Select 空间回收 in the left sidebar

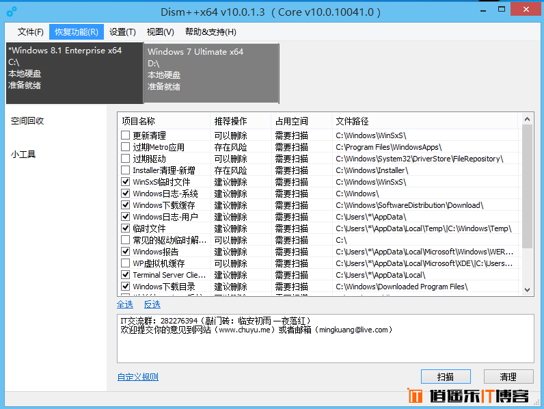click(27, 121)
